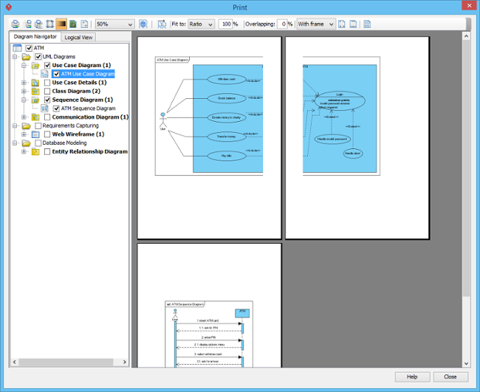Expand the Entity Relationship Diagram node
The width and height of the screenshot is (480, 392).
click(24, 151)
